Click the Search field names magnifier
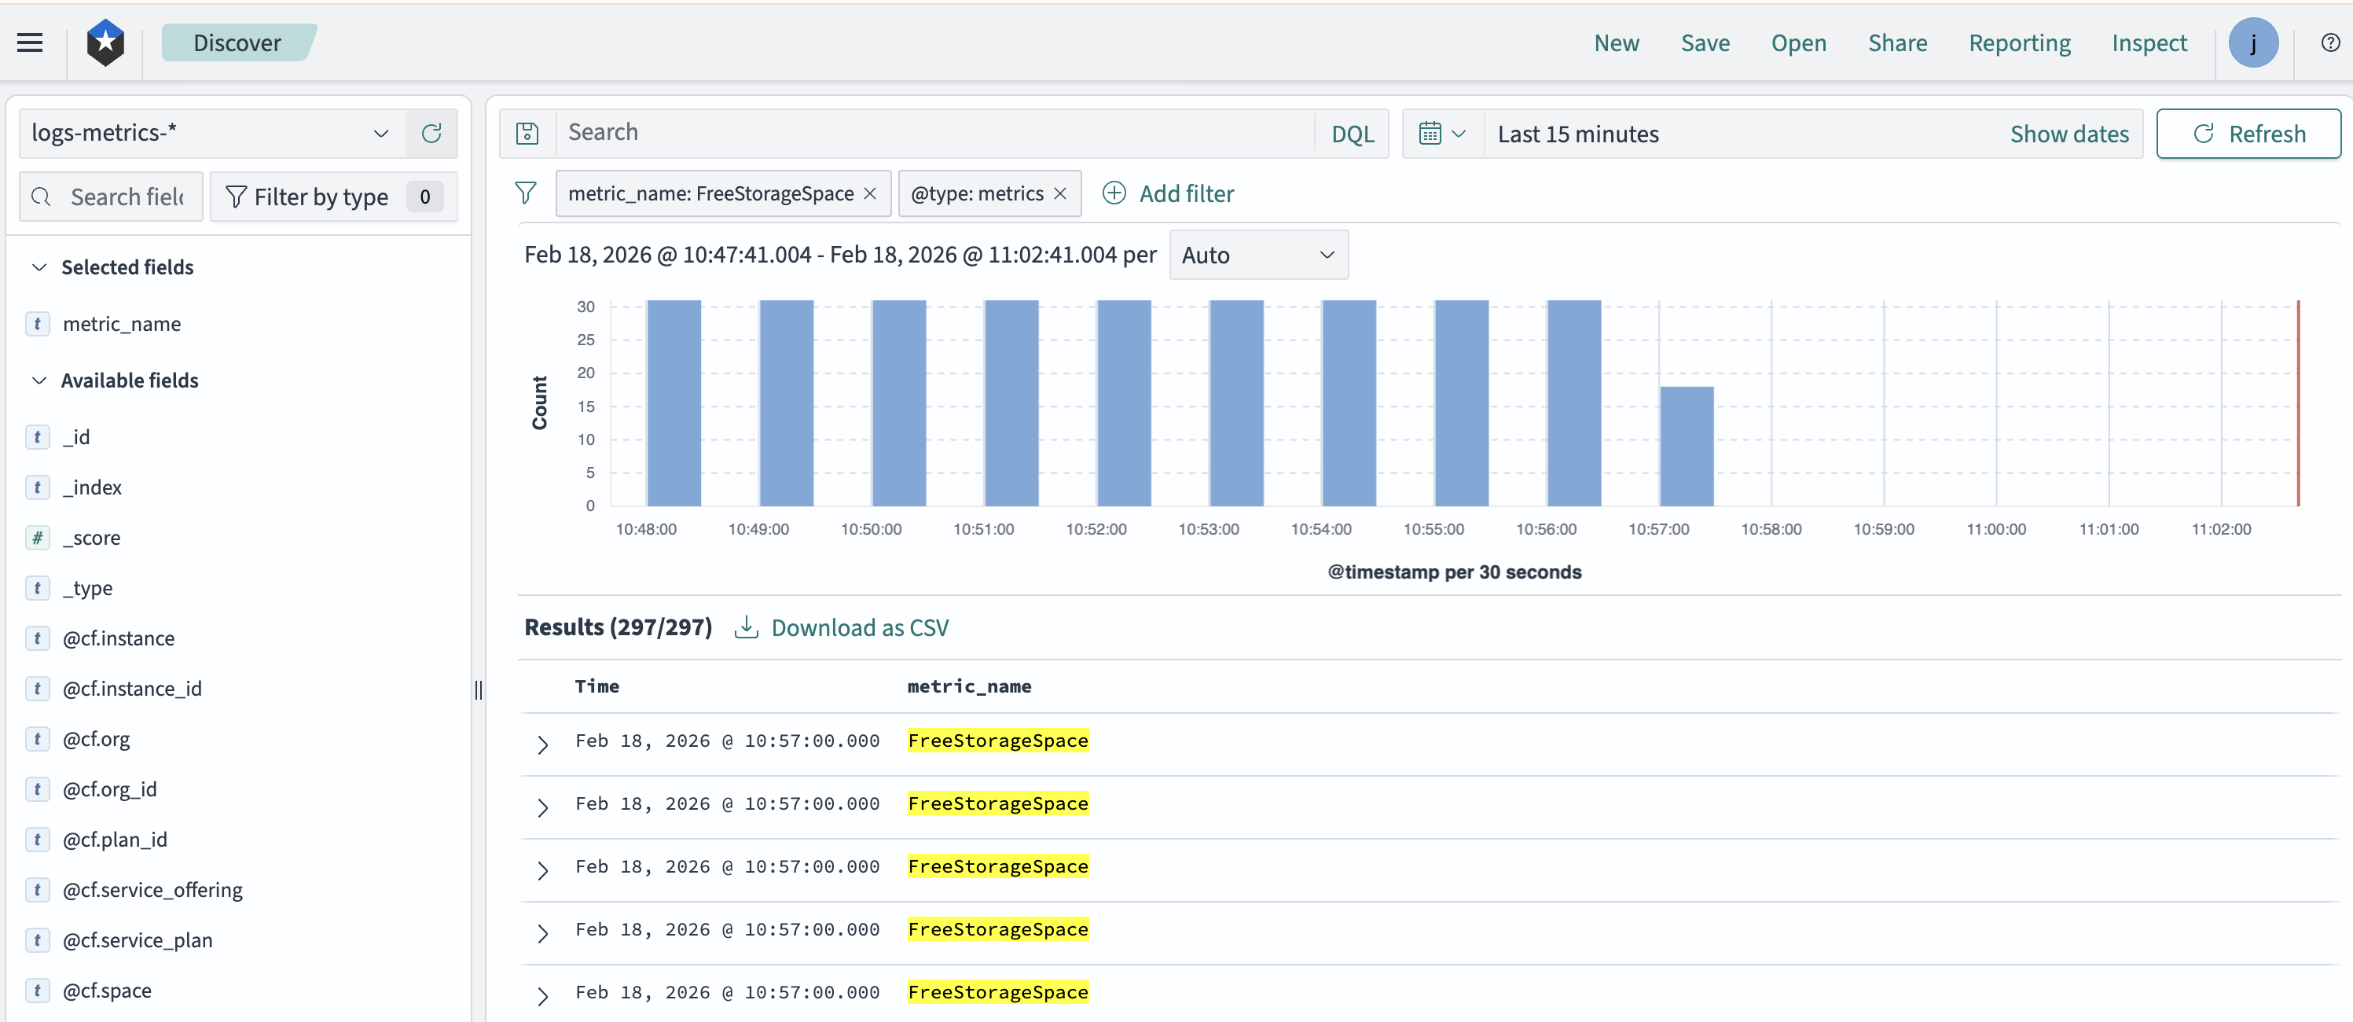This screenshot has height=1022, width=2353. pos(42,197)
